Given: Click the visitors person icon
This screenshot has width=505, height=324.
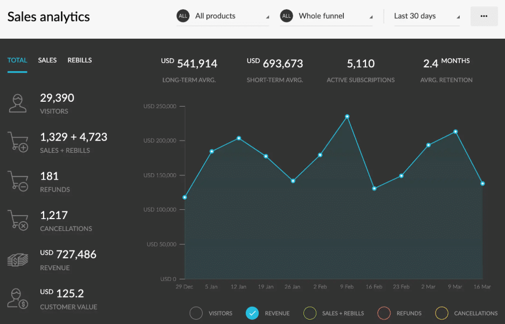Looking at the screenshot, I should [18, 103].
